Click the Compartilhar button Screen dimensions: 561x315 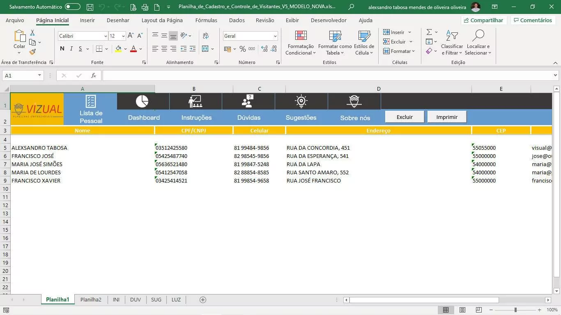pyautogui.click(x=484, y=20)
